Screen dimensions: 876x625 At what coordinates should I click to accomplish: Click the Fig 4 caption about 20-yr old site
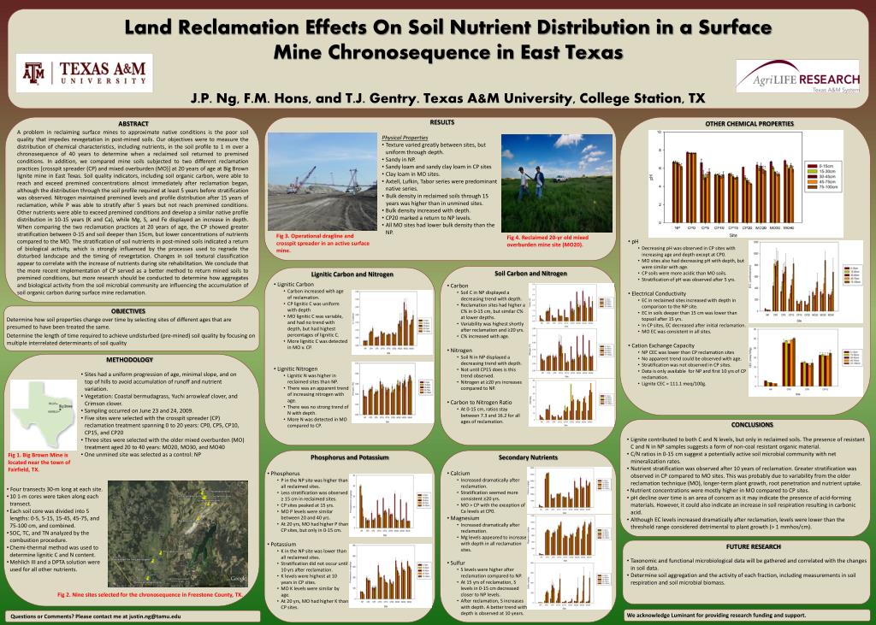[x=547, y=241]
